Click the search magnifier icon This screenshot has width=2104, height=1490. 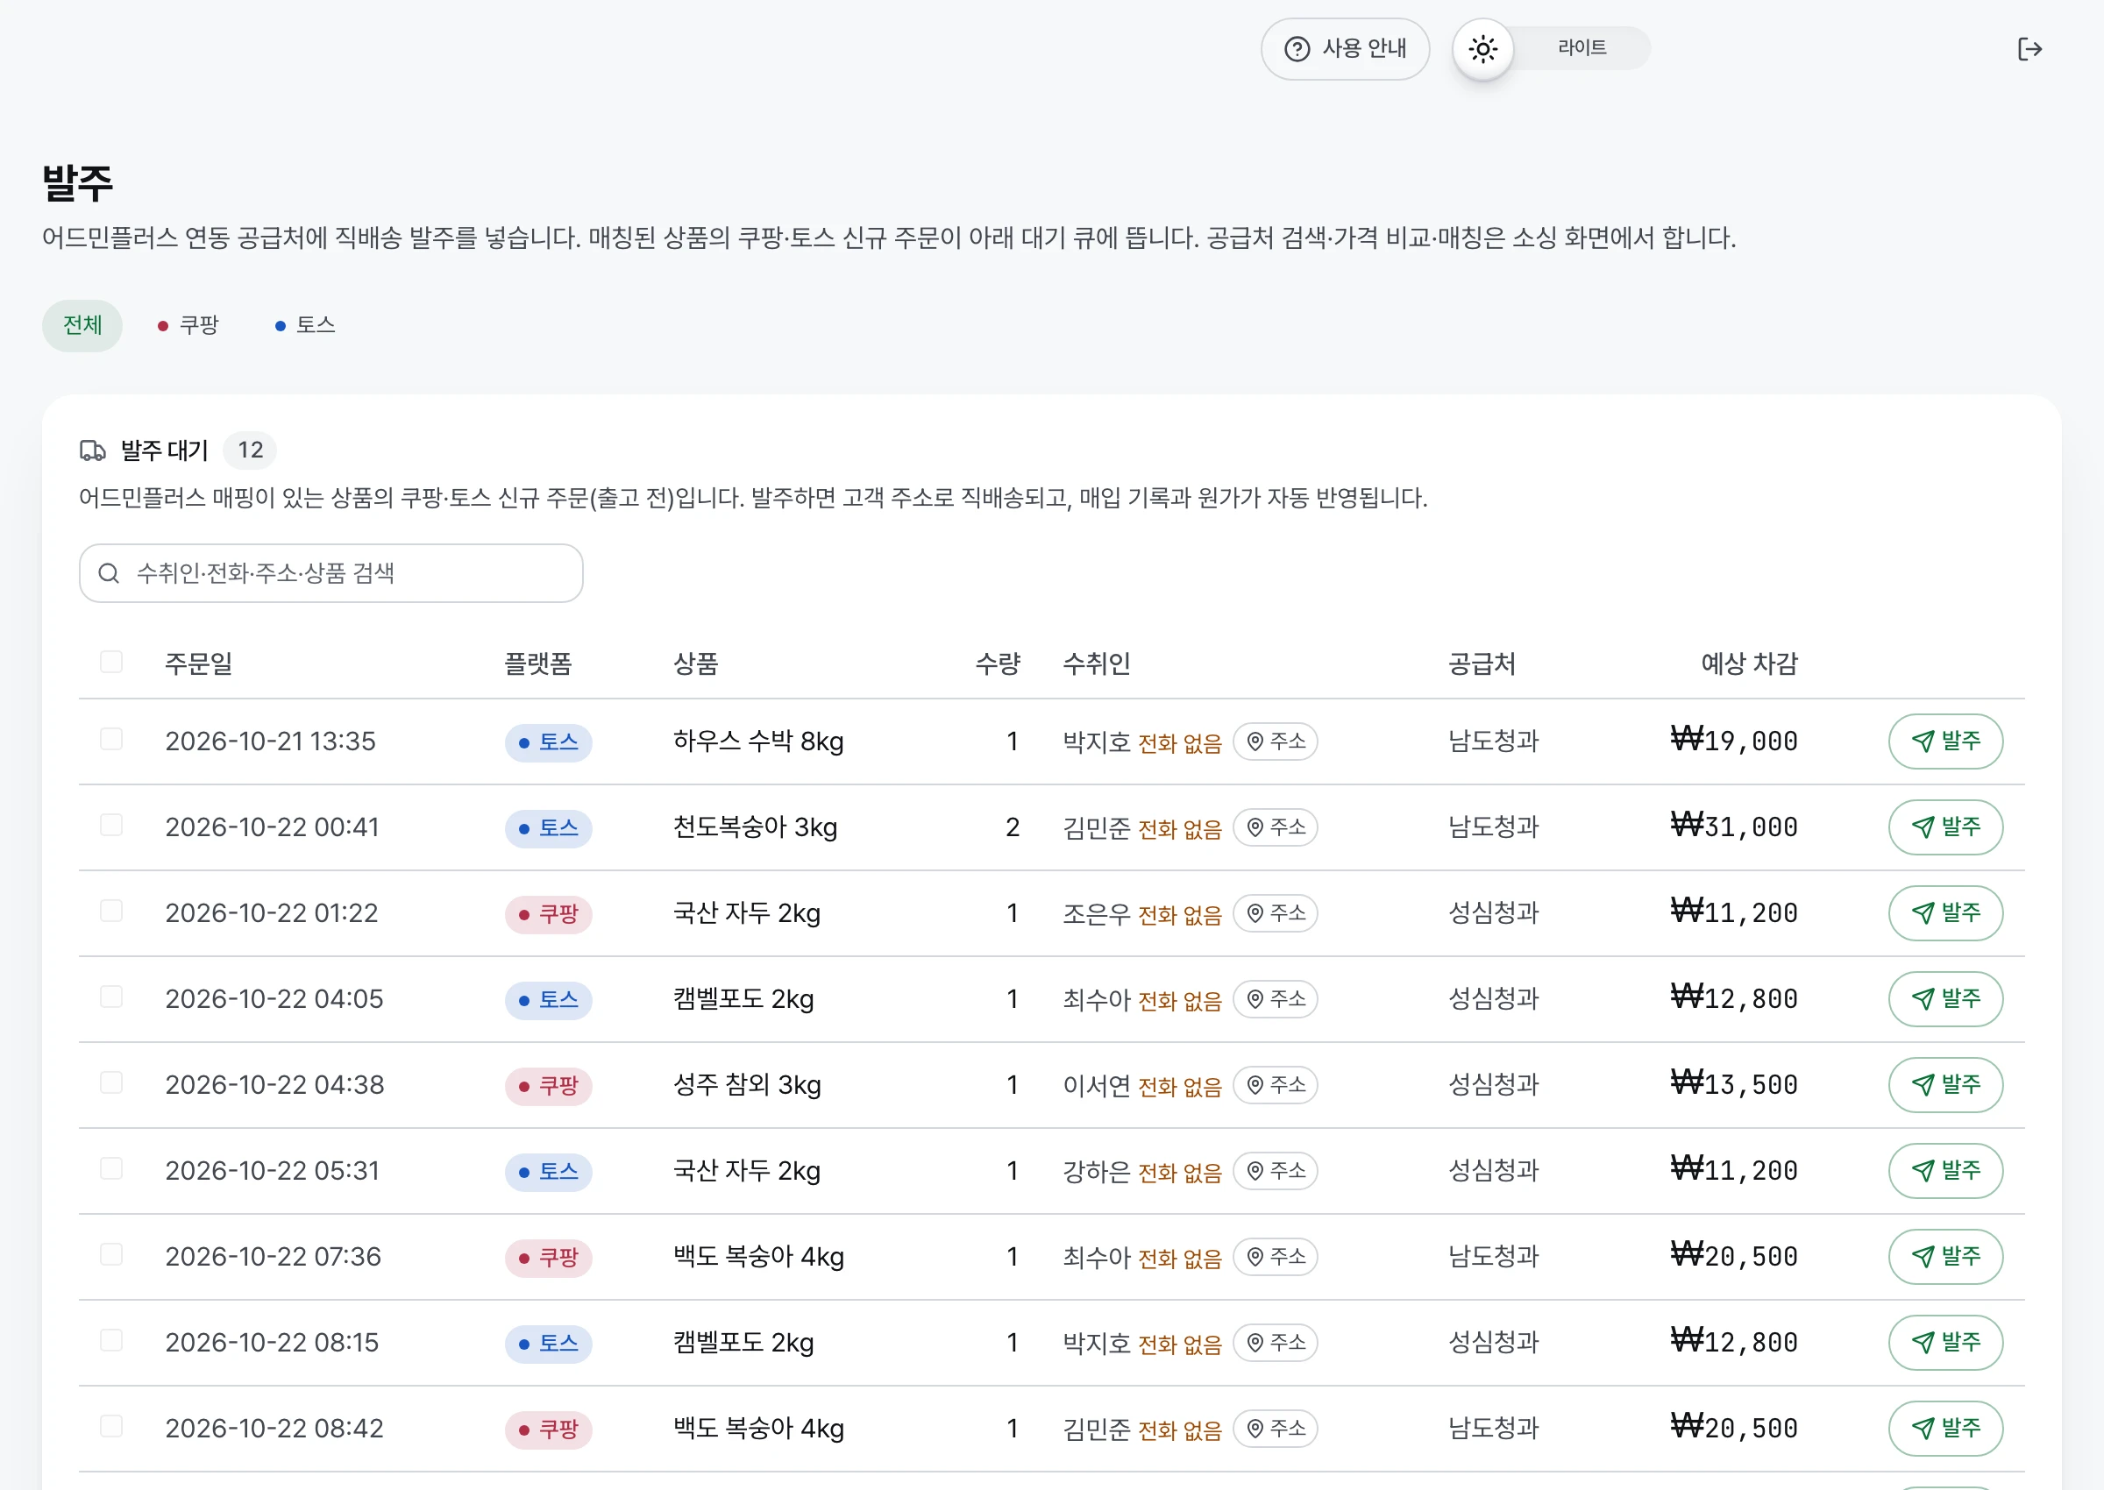[x=109, y=573]
